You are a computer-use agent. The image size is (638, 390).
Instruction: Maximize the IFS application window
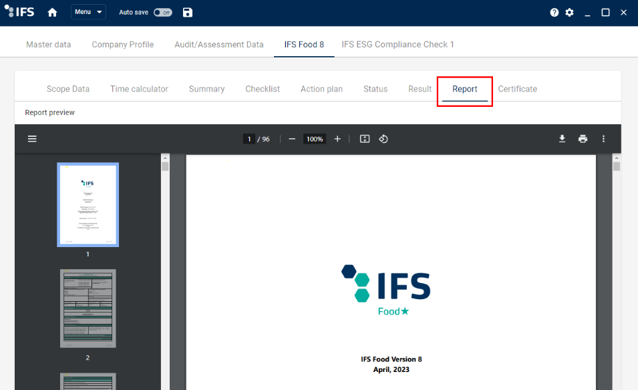click(605, 13)
